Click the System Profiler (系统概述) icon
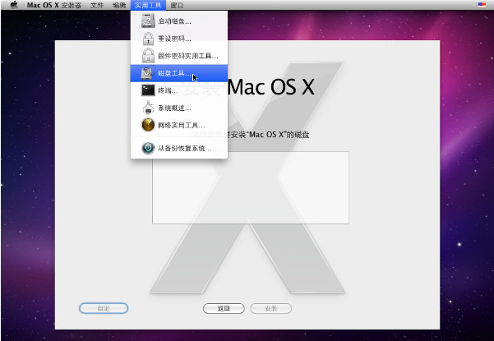The height and width of the screenshot is (341, 494). tap(148, 108)
